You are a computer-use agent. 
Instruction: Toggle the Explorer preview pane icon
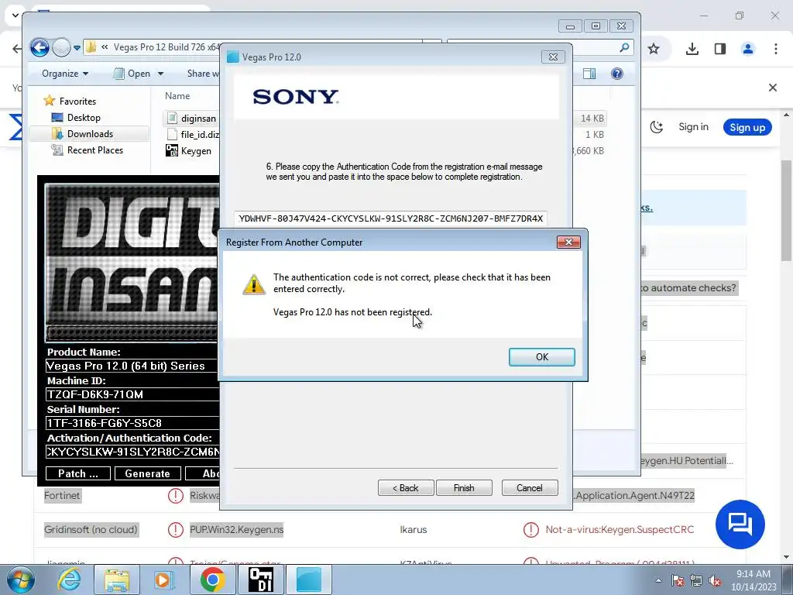coord(589,74)
